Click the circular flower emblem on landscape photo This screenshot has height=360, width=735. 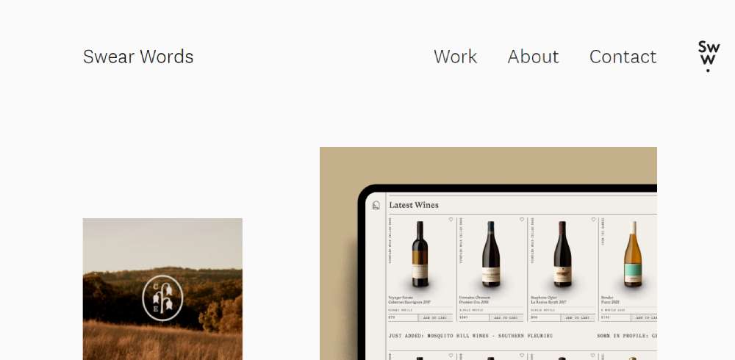pos(162,298)
